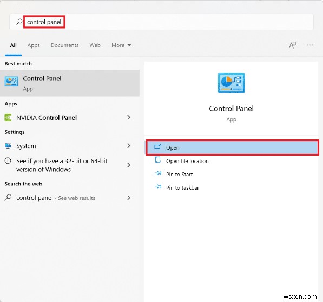Expand the NVIDIA Control Panel chevron arrow
The height and width of the screenshot is (302, 323).
(129, 117)
